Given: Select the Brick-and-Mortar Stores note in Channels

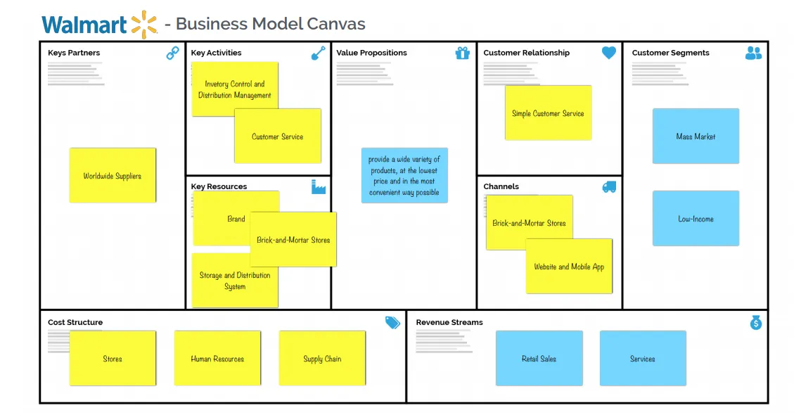Looking at the screenshot, I should tap(529, 223).
